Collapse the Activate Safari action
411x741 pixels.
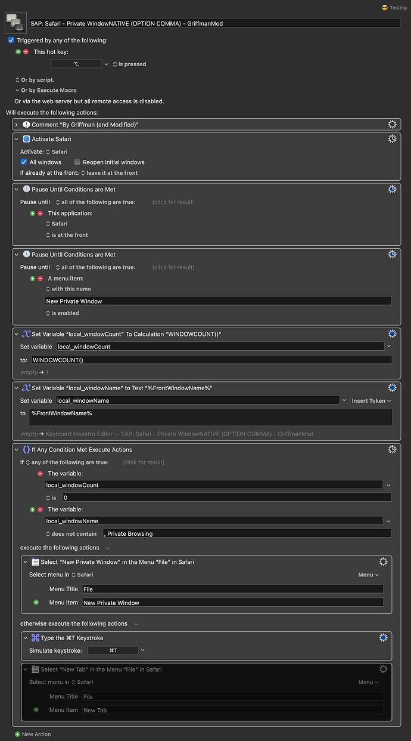point(17,139)
